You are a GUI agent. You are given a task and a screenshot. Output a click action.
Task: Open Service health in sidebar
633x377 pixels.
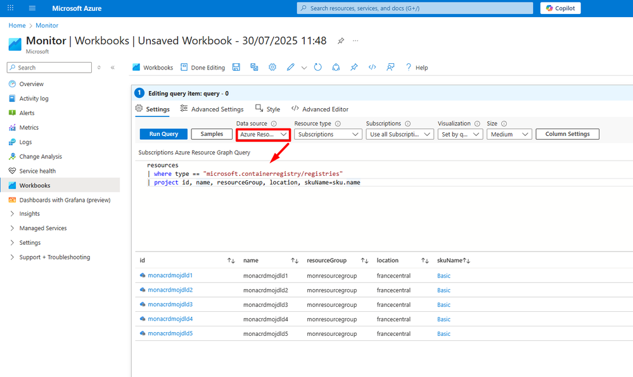(x=37, y=171)
